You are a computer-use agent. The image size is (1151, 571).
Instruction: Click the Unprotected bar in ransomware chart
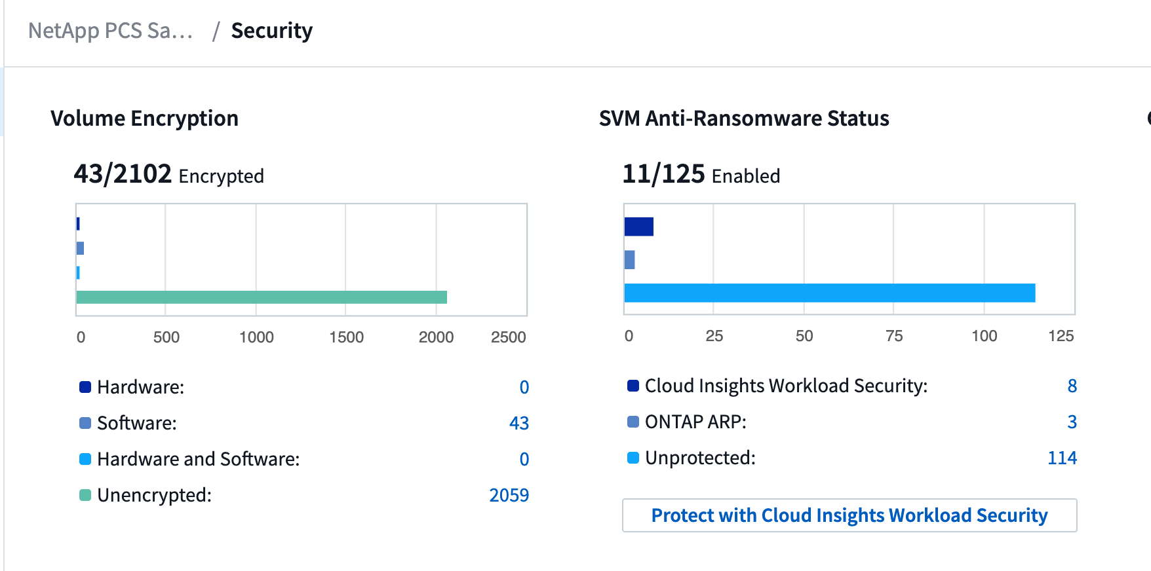pos(829,293)
